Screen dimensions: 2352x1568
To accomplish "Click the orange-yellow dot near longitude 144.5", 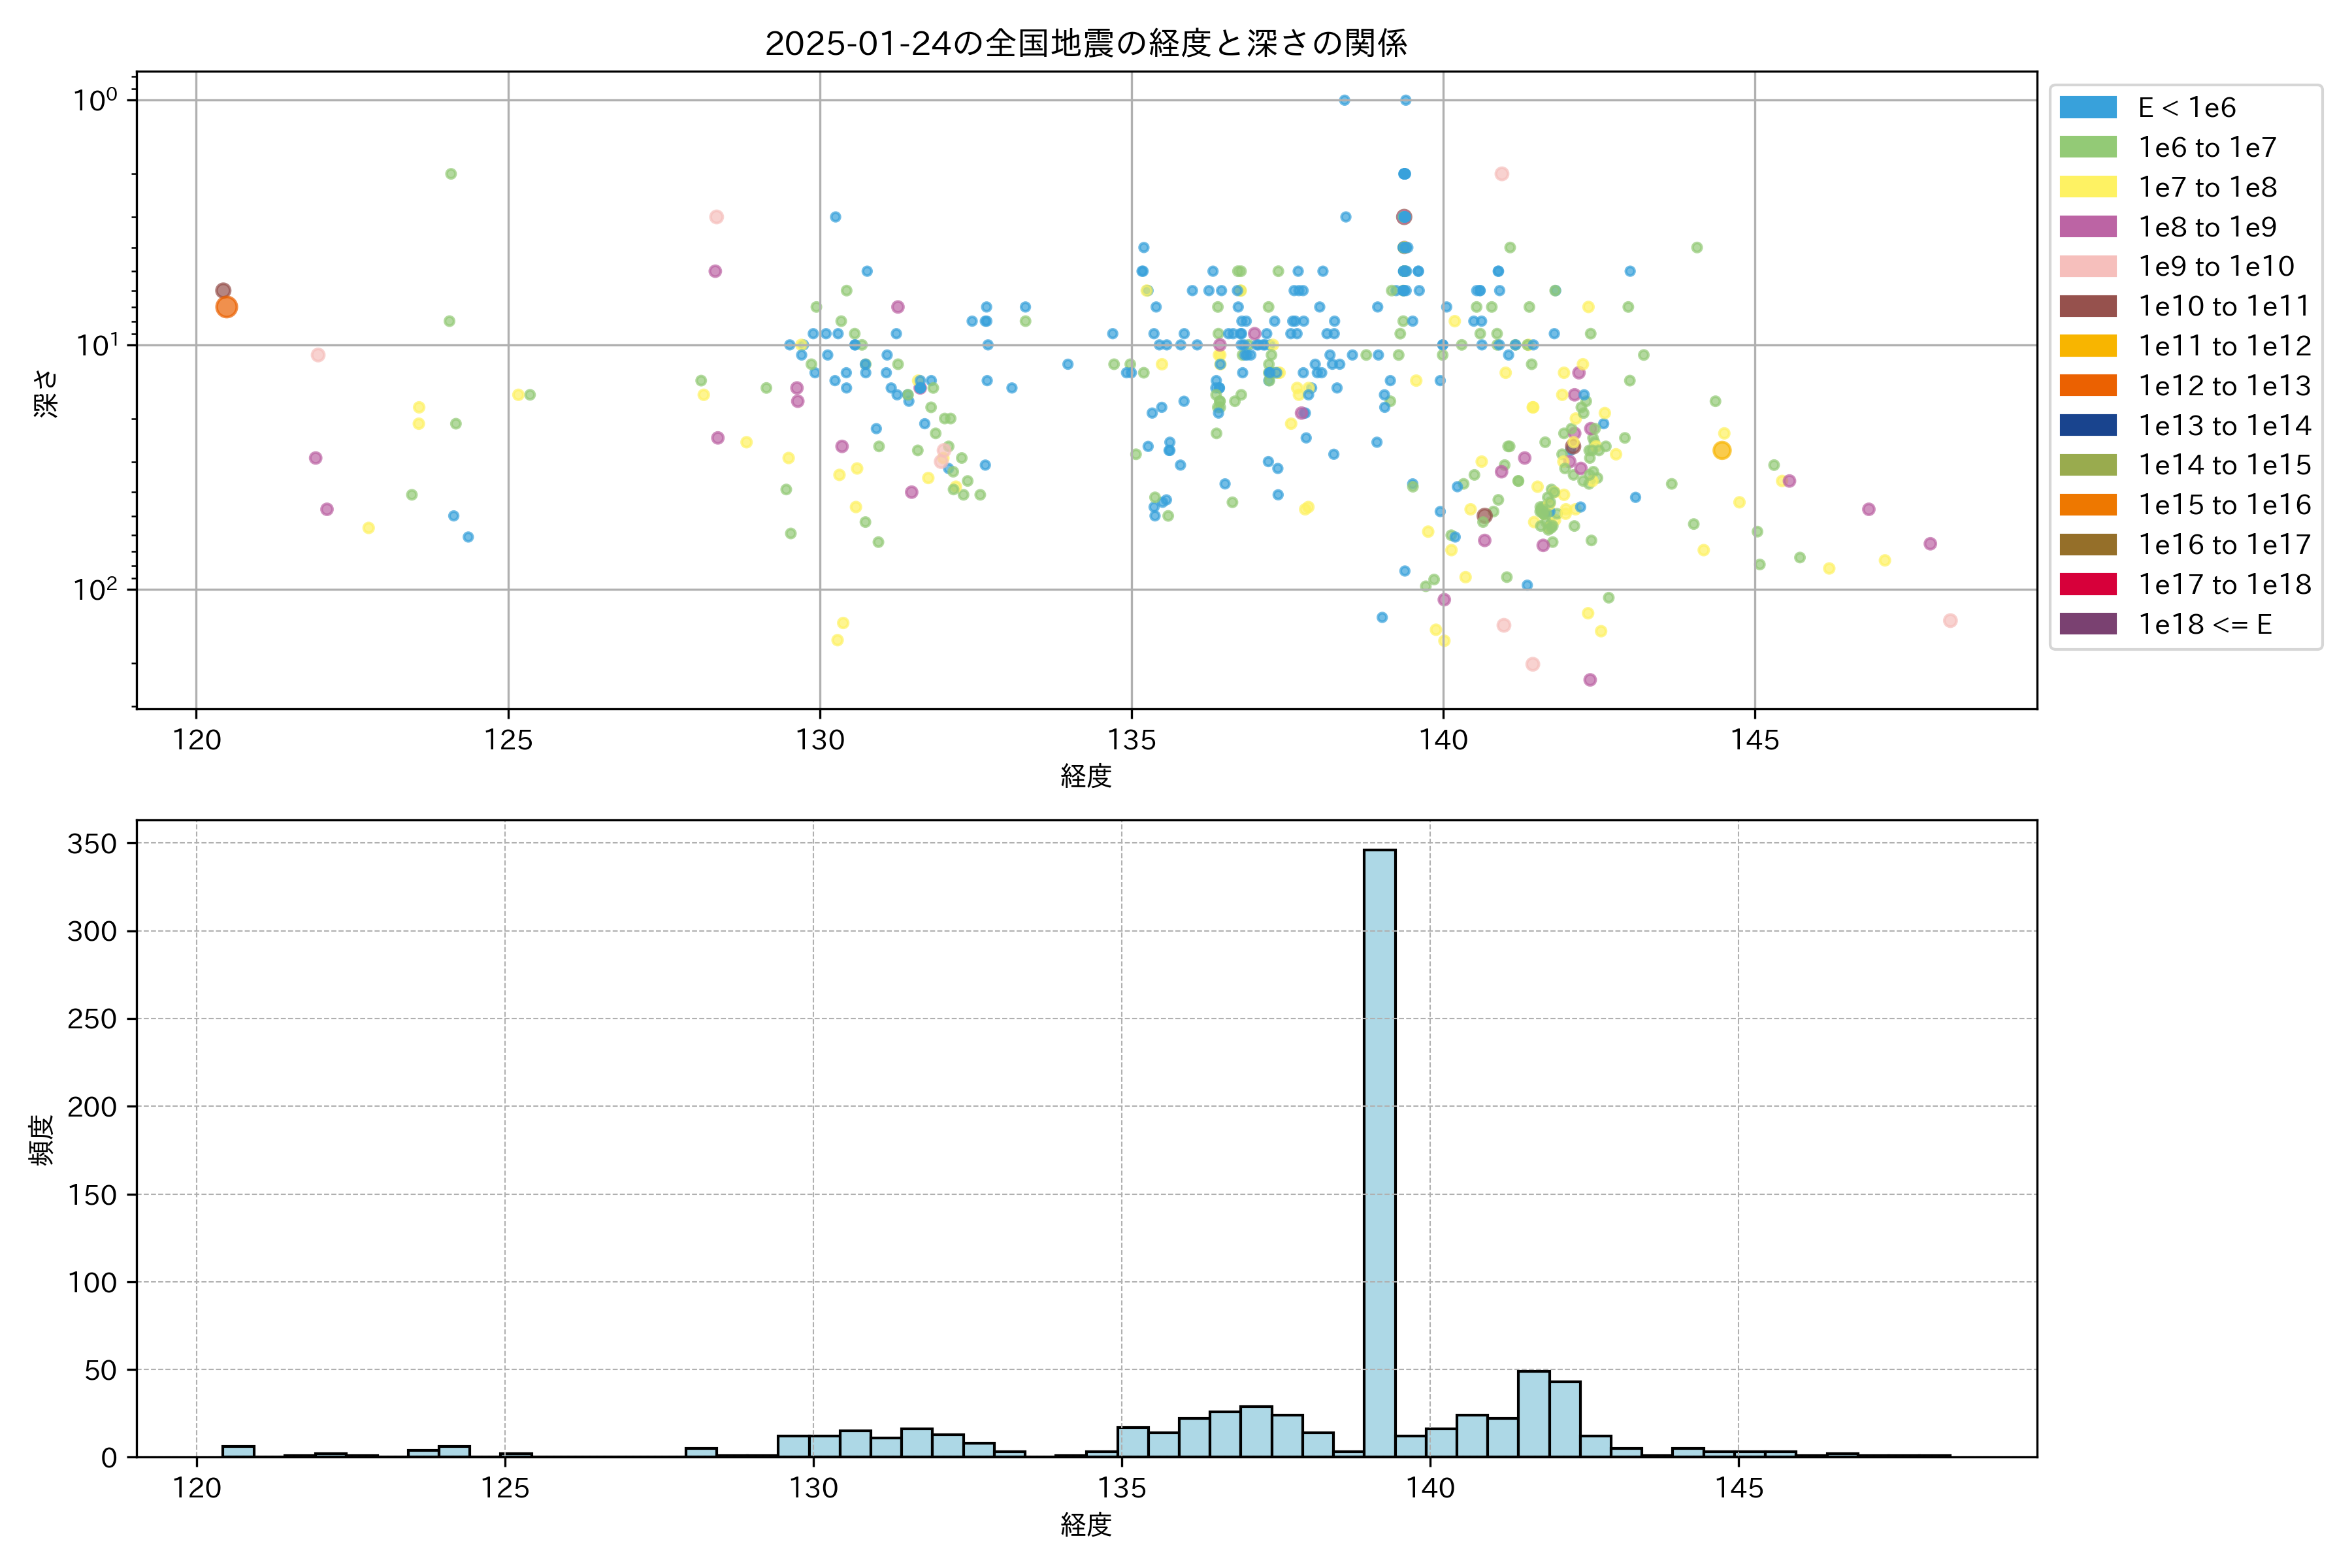I will point(1721,451).
